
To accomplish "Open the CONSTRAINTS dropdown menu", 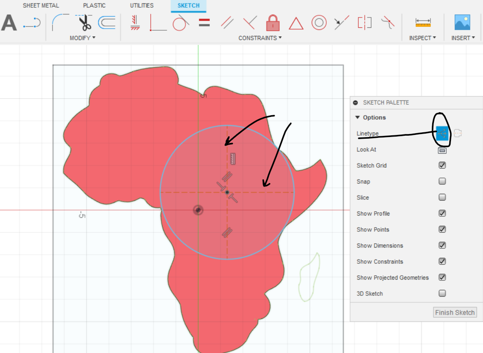I will tap(260, 38).
